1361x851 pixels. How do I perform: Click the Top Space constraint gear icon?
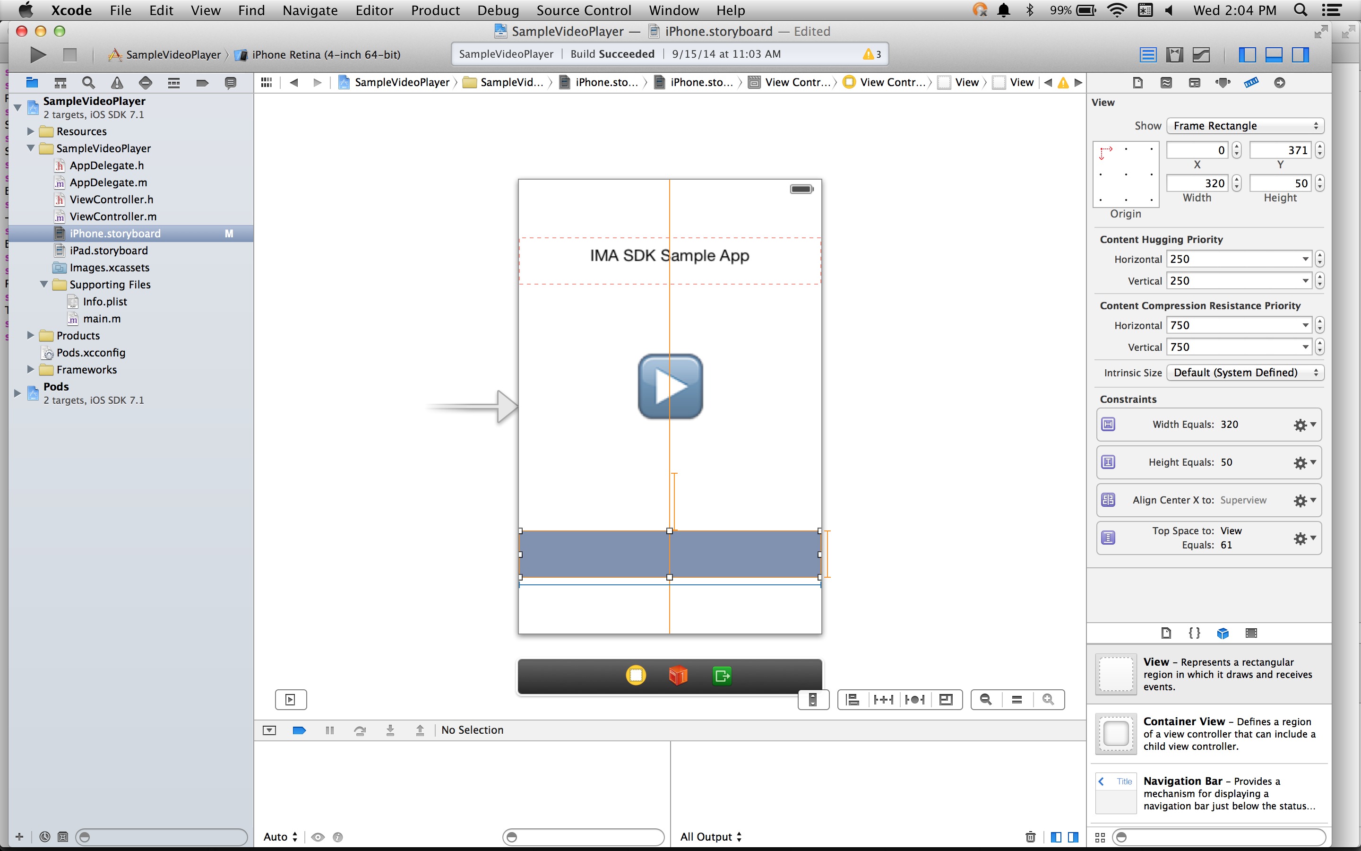(x=1299, y=537)
